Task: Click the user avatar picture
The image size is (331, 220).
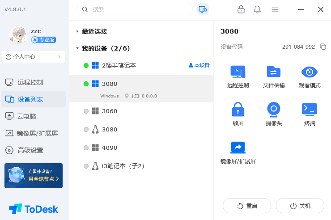Action: [x=18, y=35]
